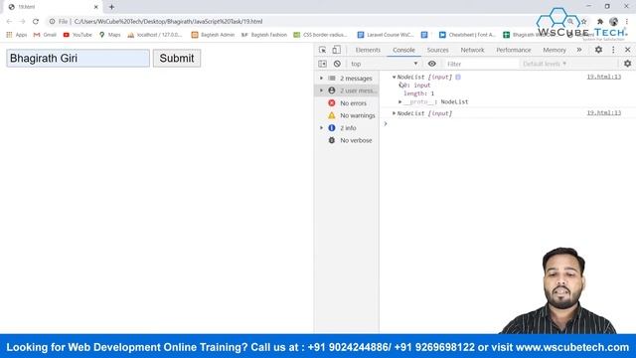This screenshot has width=636, height=358.
Task: Open DevTools settings gear
Action: pyautogui.click(x=598, y=50)
